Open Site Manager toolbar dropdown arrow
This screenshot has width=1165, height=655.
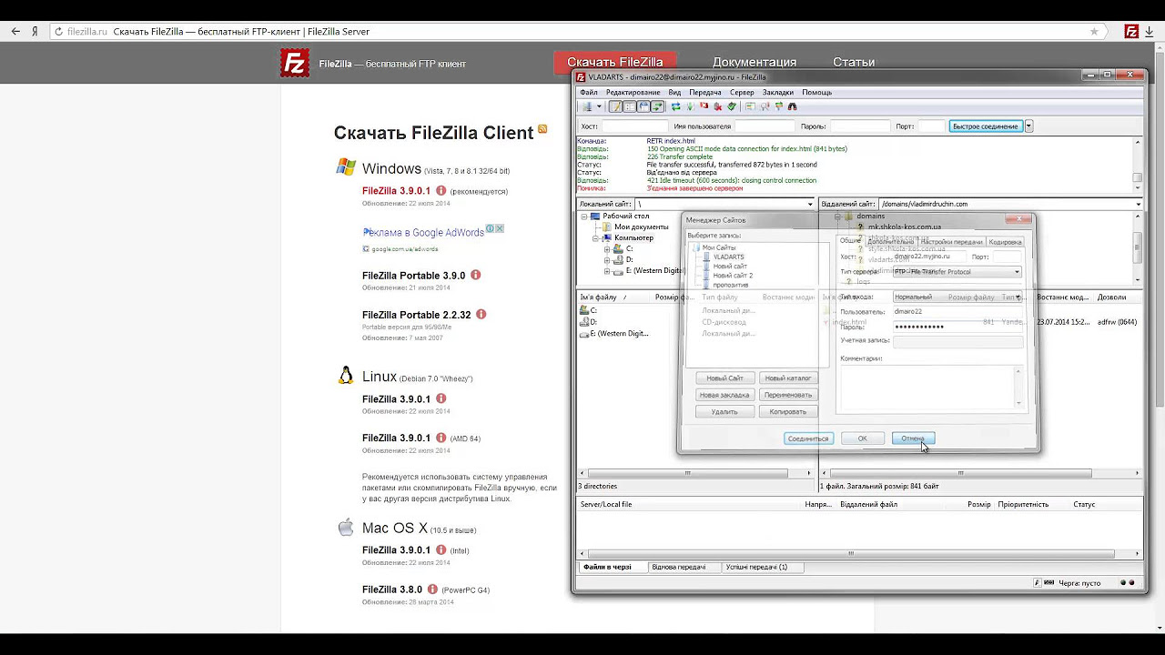tap(599, 106)
